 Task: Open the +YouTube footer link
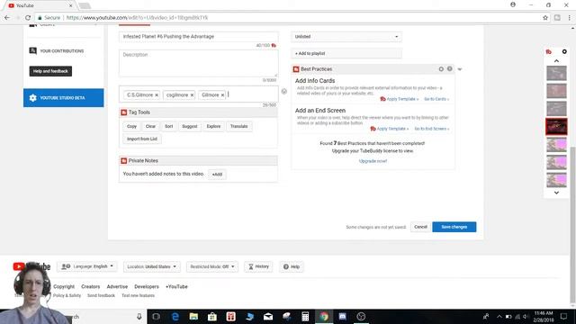pyautogui.click(x=176, y=286)
